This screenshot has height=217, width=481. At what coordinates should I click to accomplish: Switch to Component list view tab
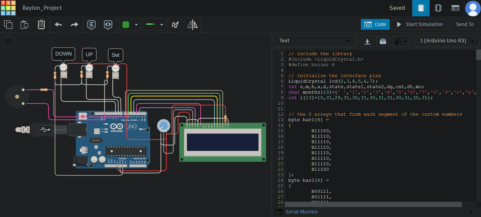click(x=455, y=8)
